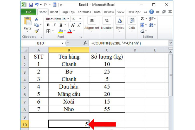
Task: Click the formula bar with COUNTIF formula
Action: pos(129,43)
